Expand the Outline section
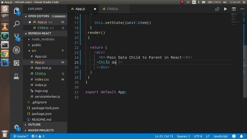This screenshot has height=139, width=247. point(46,124)
